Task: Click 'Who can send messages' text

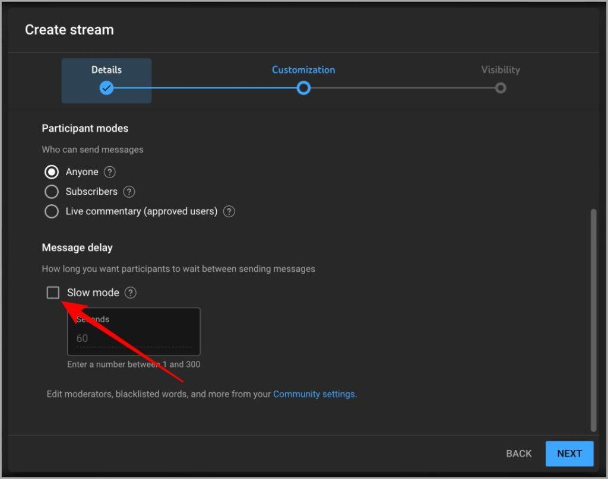Action: 93,150
